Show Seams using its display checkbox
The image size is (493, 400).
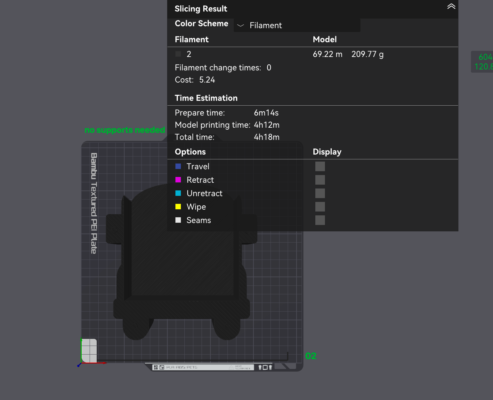(320, 220)
